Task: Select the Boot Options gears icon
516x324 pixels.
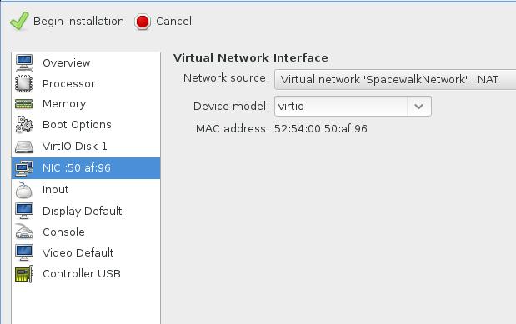Action: 24,125
